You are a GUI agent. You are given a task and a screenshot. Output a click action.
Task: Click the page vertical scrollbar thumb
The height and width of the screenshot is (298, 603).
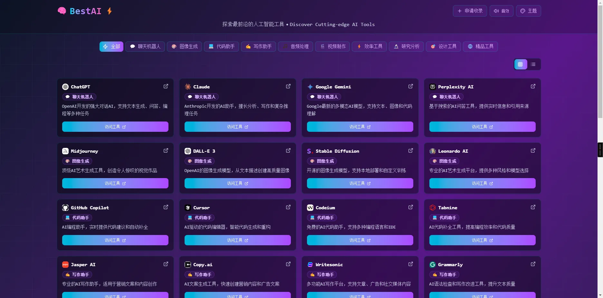pos(600,61)
